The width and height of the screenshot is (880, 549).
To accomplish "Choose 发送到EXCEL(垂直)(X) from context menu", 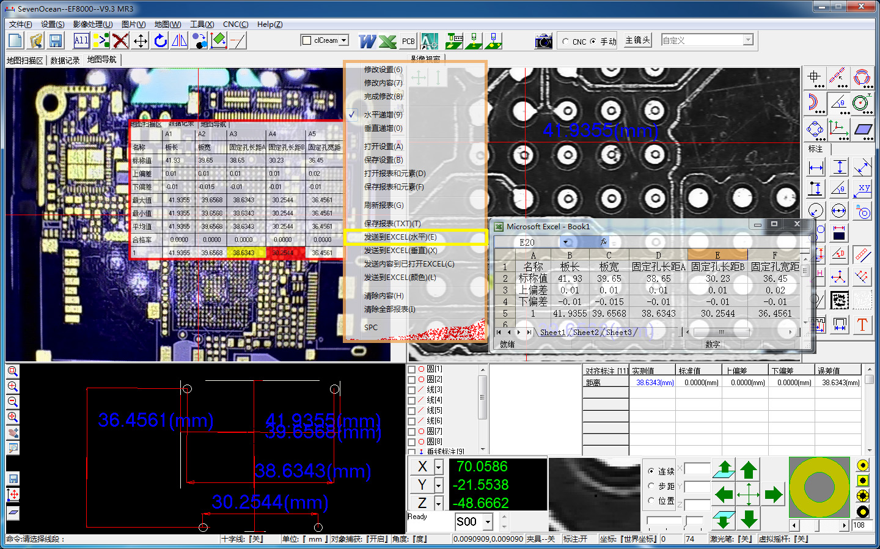I will pos(400,251).
